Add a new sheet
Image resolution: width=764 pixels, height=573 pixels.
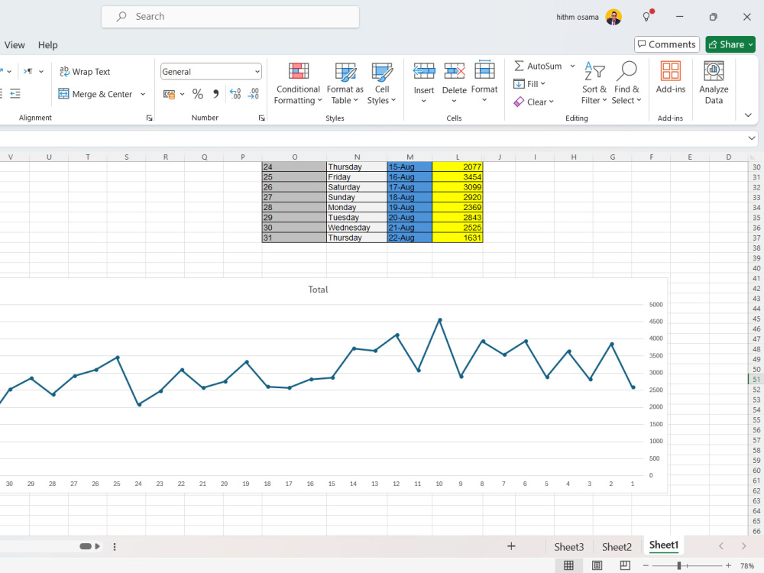511,546
